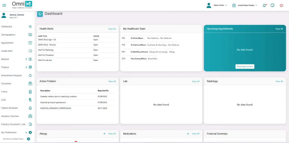Screen dimensions: 289x143
Task: Click the Appointment calendar icon
Action: pos(30,43)
